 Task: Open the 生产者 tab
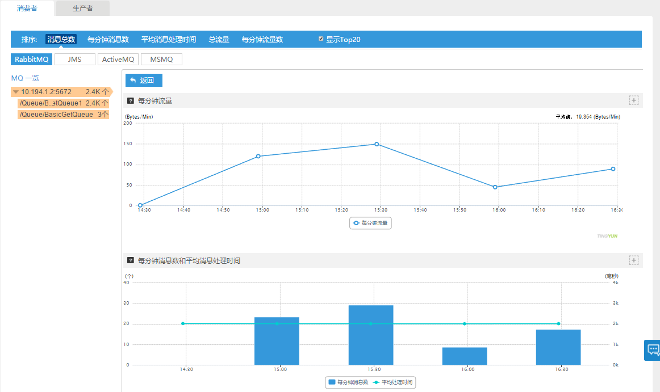(x=82, y=9)
